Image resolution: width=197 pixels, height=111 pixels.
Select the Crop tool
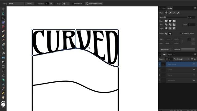pos(3,62)
